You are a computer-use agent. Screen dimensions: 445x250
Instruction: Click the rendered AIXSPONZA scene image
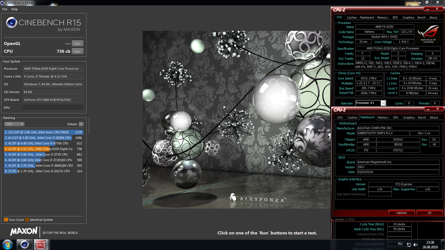tap(236, 119)
